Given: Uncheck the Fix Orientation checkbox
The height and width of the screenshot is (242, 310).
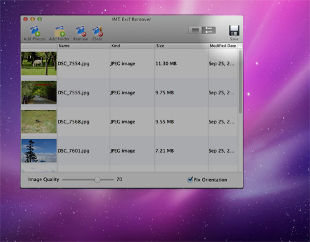Looking at the screenshot, I should [x=190, y=179].
